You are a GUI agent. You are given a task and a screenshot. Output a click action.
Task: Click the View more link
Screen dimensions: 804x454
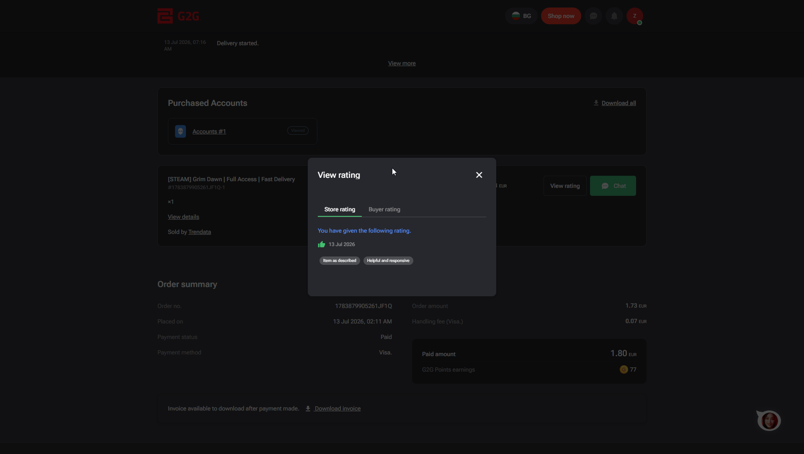coord(402,63)
